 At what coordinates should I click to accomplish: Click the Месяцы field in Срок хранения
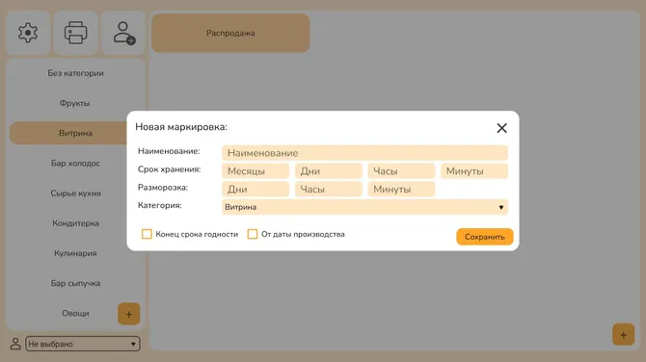[256, 170]
